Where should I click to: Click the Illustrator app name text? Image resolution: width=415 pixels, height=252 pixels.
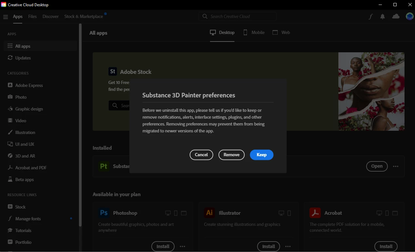230,213
